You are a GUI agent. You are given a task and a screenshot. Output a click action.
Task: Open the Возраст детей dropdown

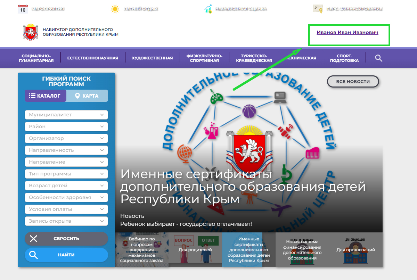(x=66, y=186)
